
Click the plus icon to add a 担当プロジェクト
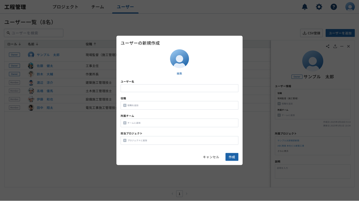pyautogui.click(x=125, y=140)
